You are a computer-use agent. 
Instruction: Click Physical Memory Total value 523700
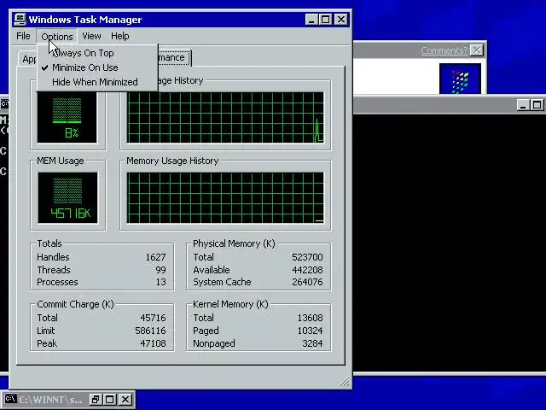click(307, 257)
